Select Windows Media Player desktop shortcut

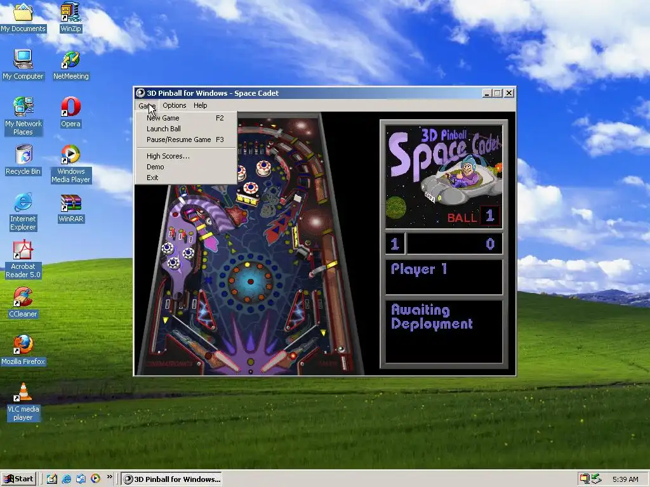point(71,164)
